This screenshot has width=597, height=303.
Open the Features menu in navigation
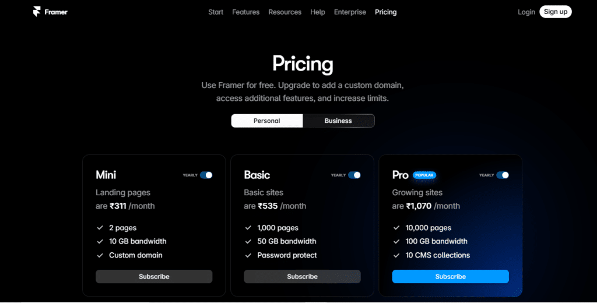(x=245, y=12)
